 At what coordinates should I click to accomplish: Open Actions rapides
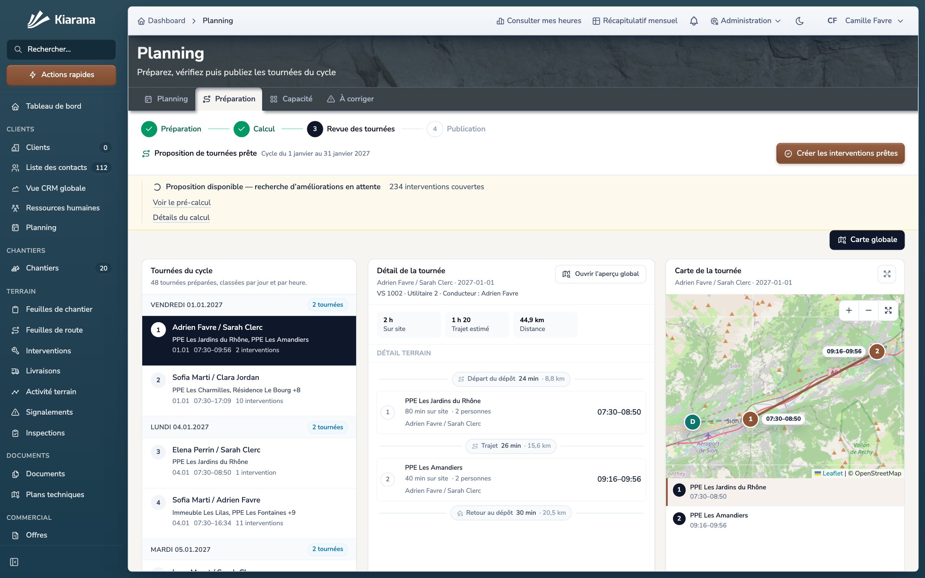point(61,75)
